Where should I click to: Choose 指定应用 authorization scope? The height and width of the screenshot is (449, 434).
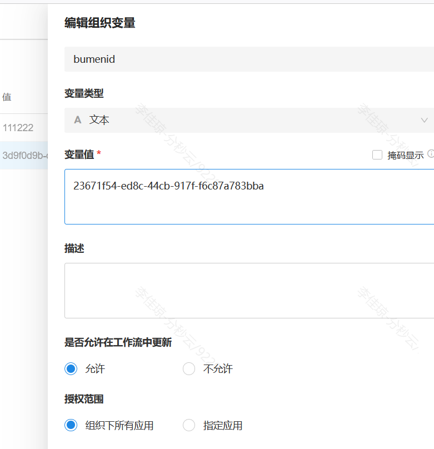pyautogui.click(x=189, y=426)
